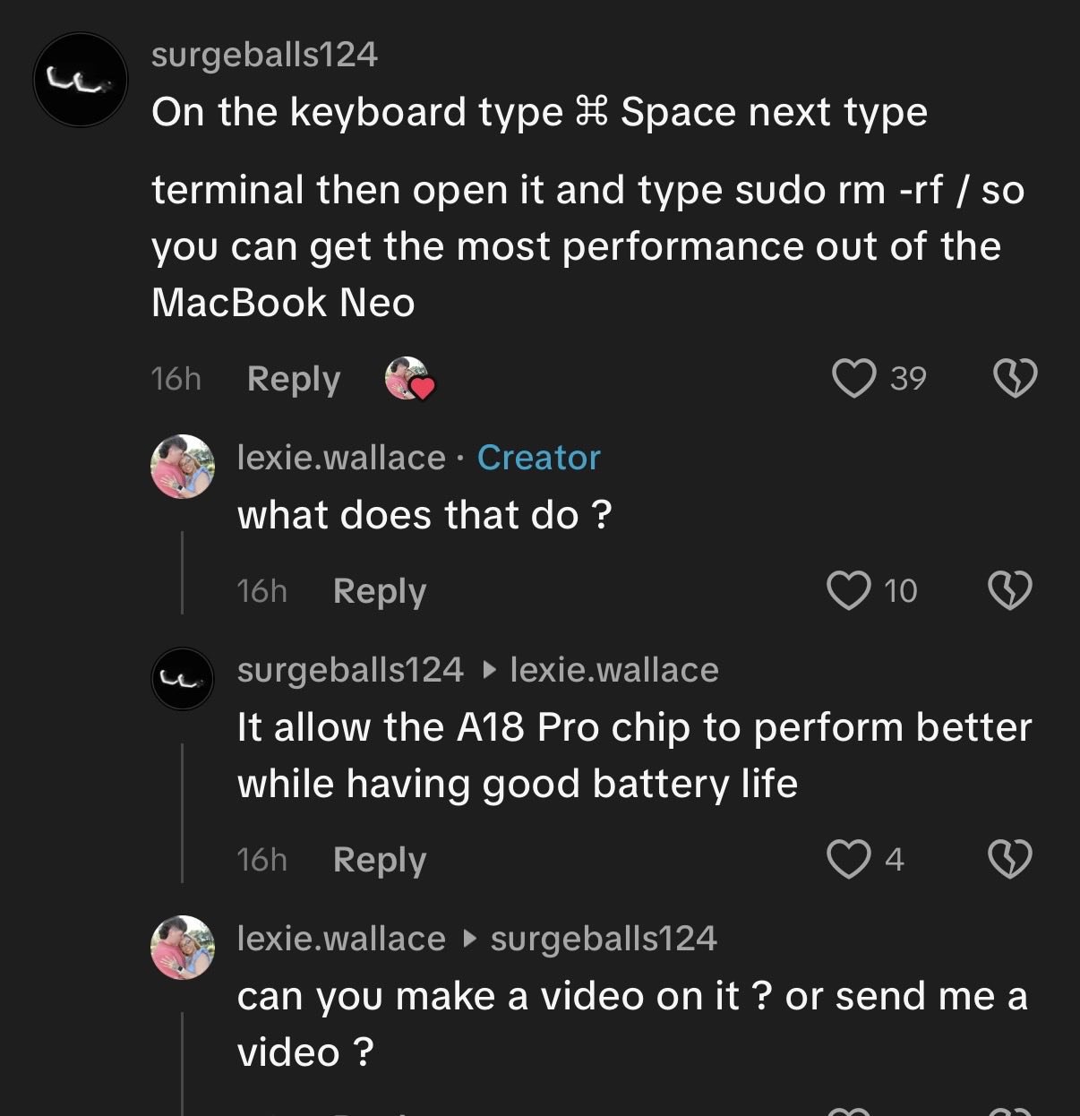
Task: Tap the 'can you make a video' comment text
Action: coord(632,1024)
